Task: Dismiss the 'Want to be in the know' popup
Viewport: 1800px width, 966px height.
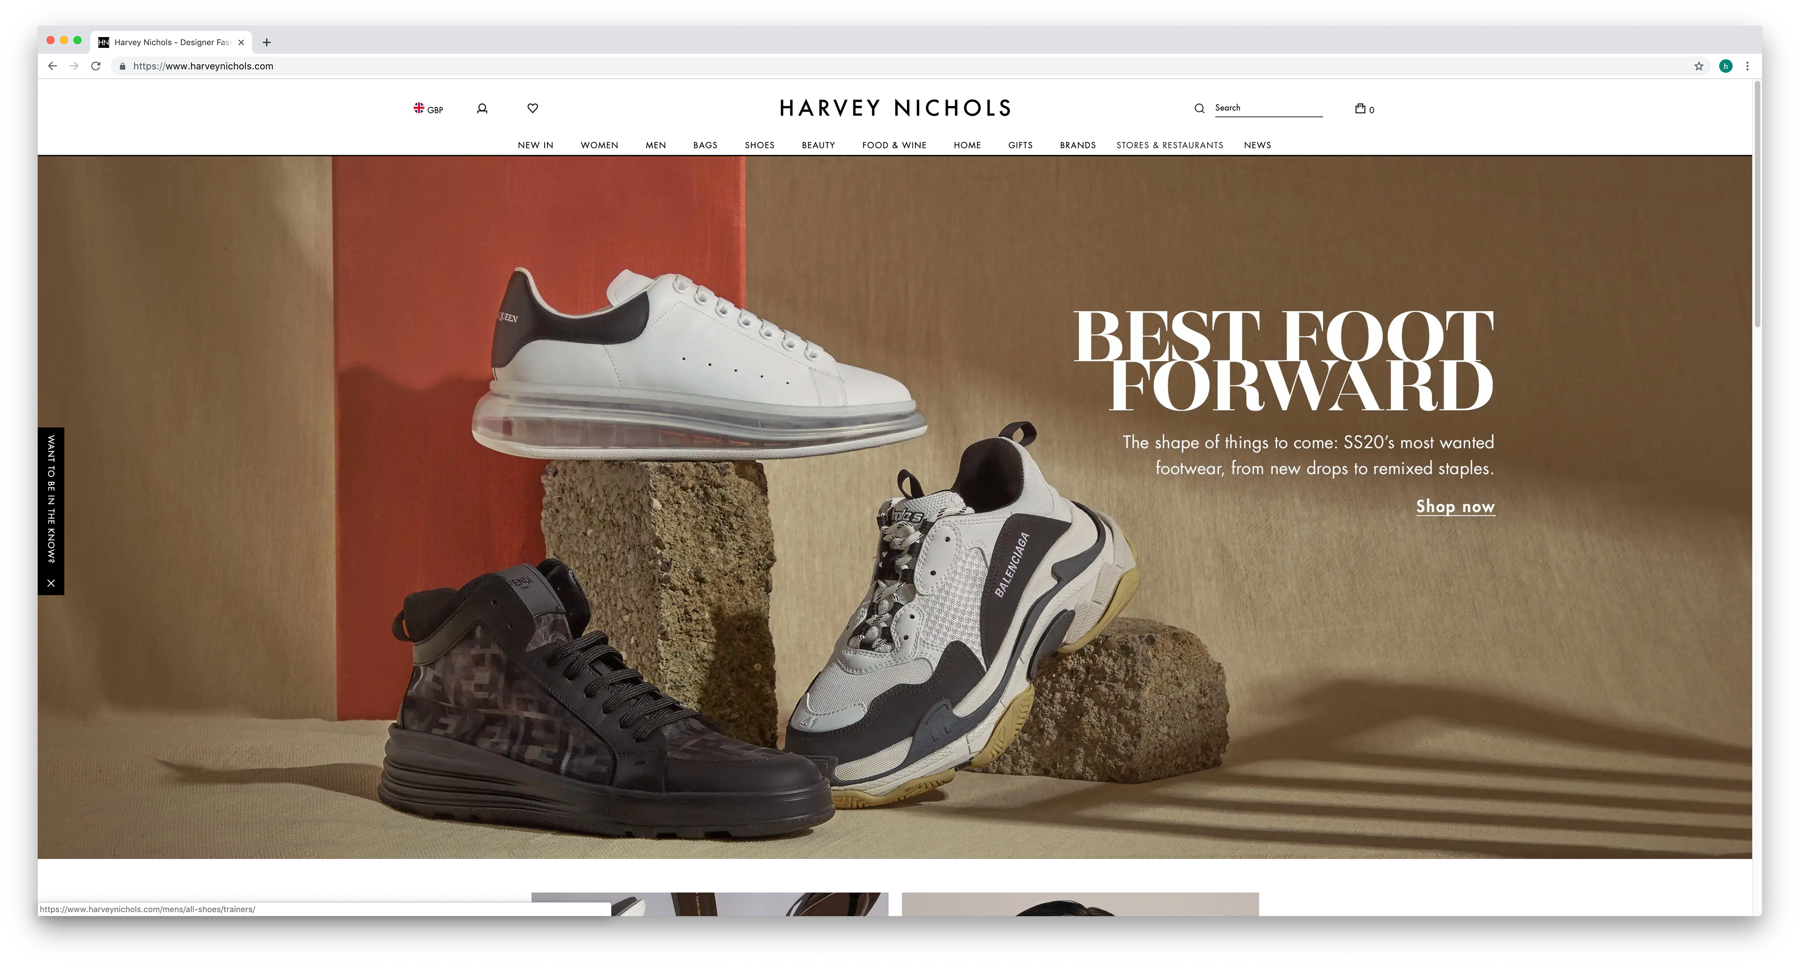Action: point(51,583)
